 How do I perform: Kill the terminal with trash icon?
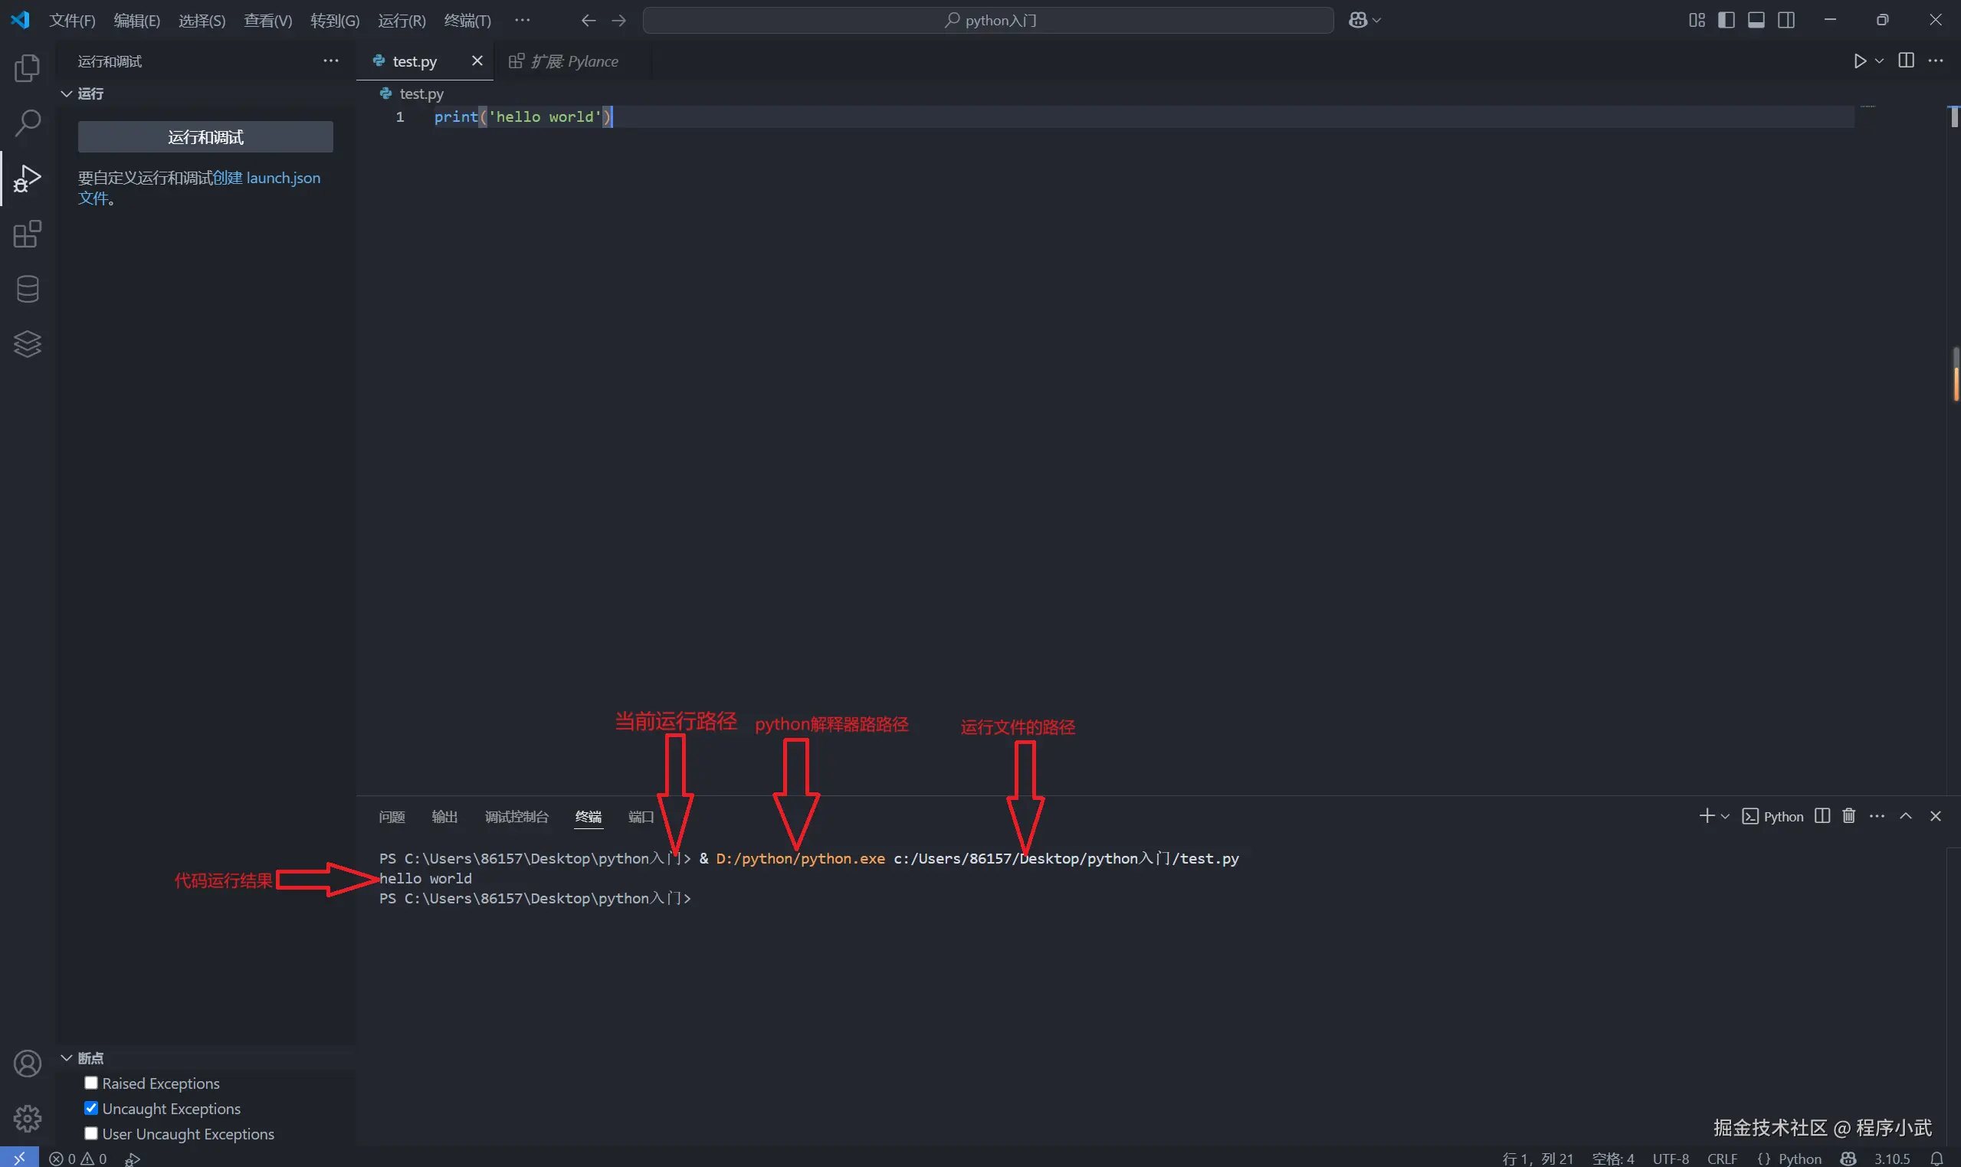tap(1848, 816)
